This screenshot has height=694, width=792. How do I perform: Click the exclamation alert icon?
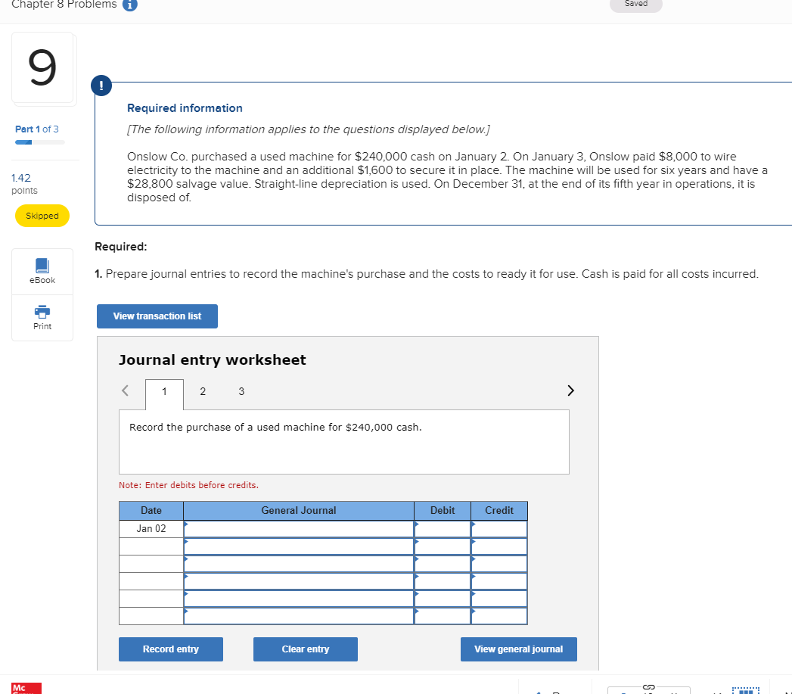(x=101, y=85)
